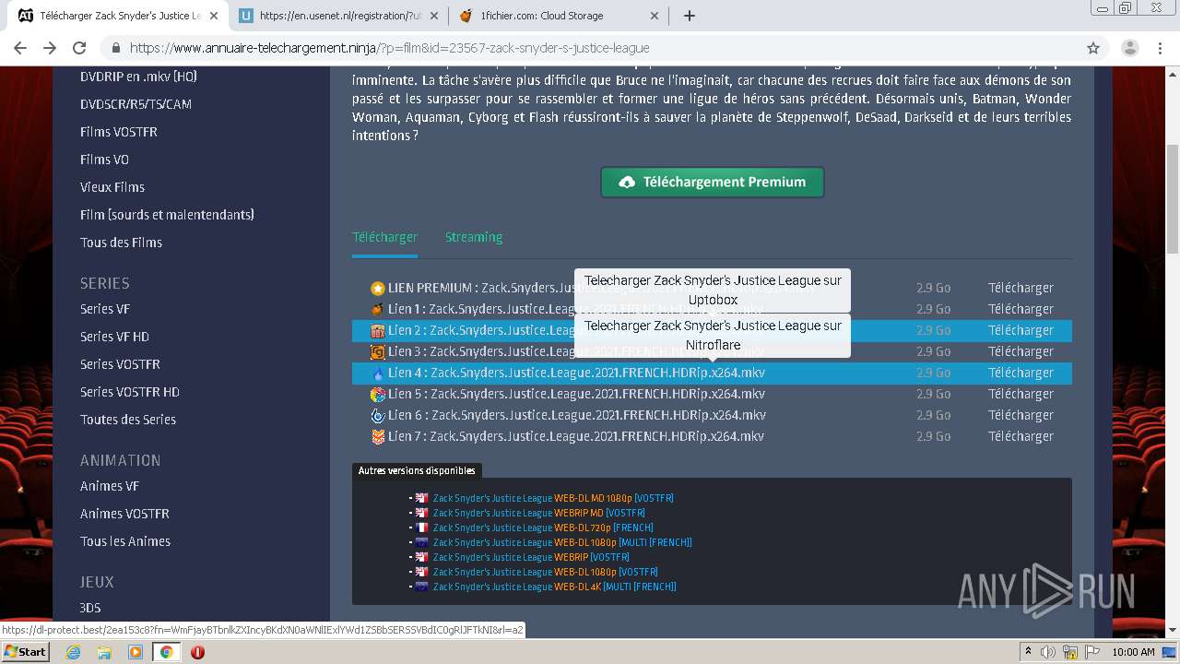
Task: Open the file explorer taskbar icon
Action: pos(104,652)
